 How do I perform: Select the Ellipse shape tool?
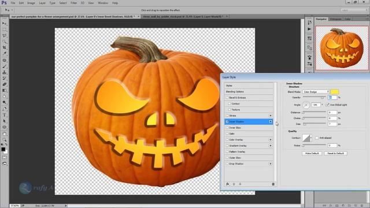click(4, 127)
